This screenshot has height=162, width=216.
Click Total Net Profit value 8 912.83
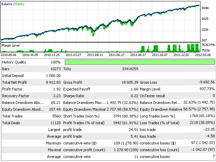[x=53, y=82]
